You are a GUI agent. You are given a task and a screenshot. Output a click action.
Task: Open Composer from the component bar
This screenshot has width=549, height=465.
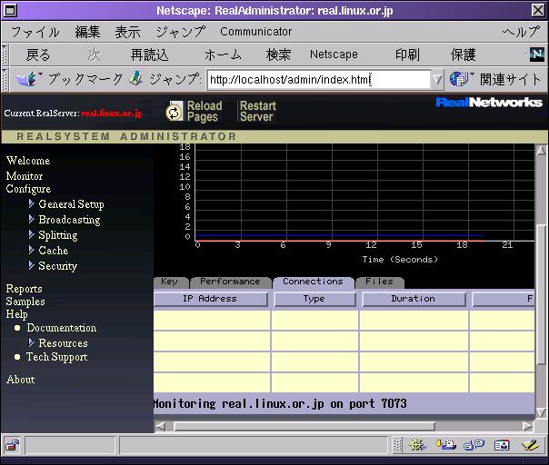coord(531,445)
